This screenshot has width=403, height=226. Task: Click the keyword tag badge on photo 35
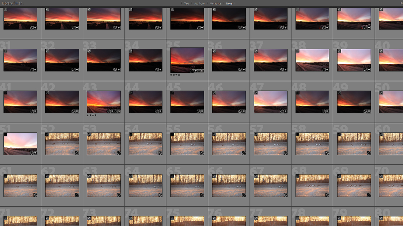click(193, 71)
